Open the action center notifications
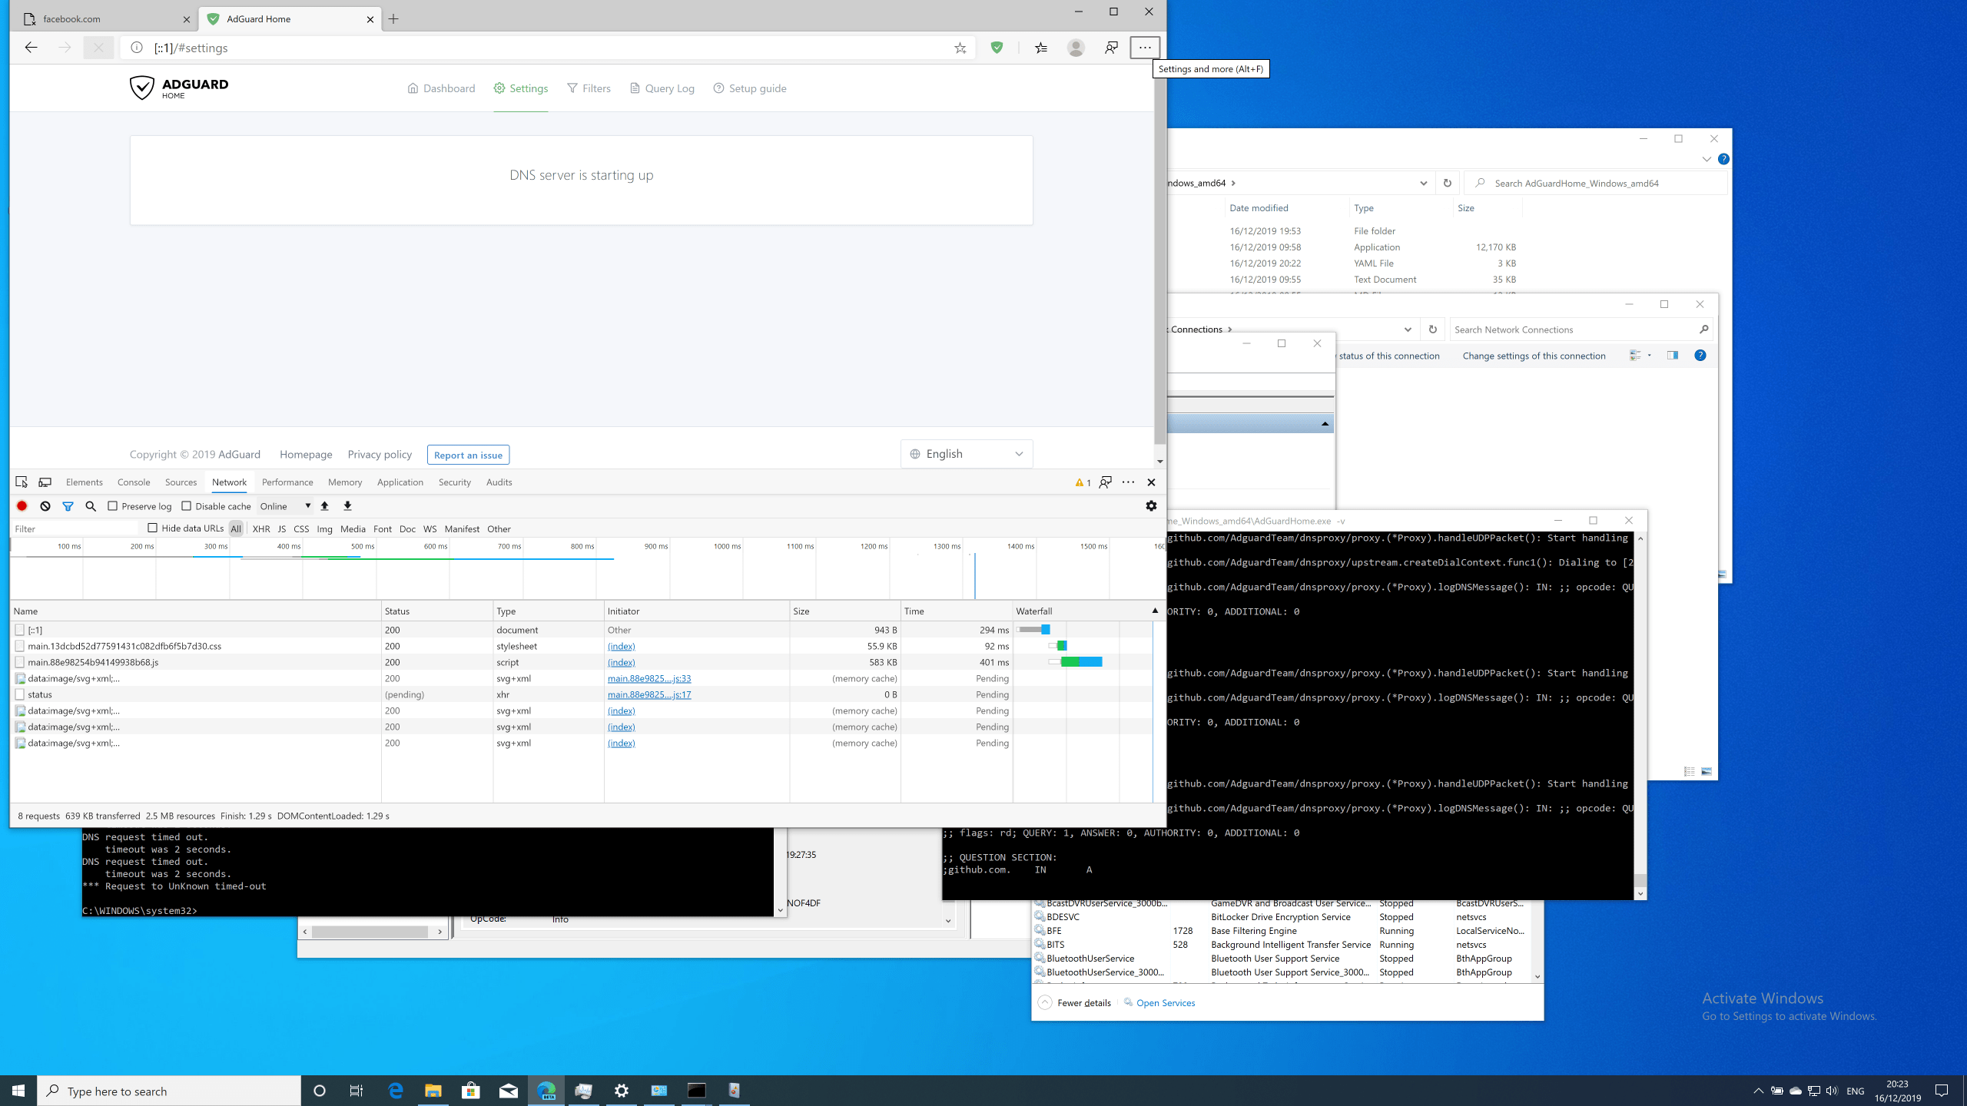 pyautogui.click(x=1942, y=1091)
